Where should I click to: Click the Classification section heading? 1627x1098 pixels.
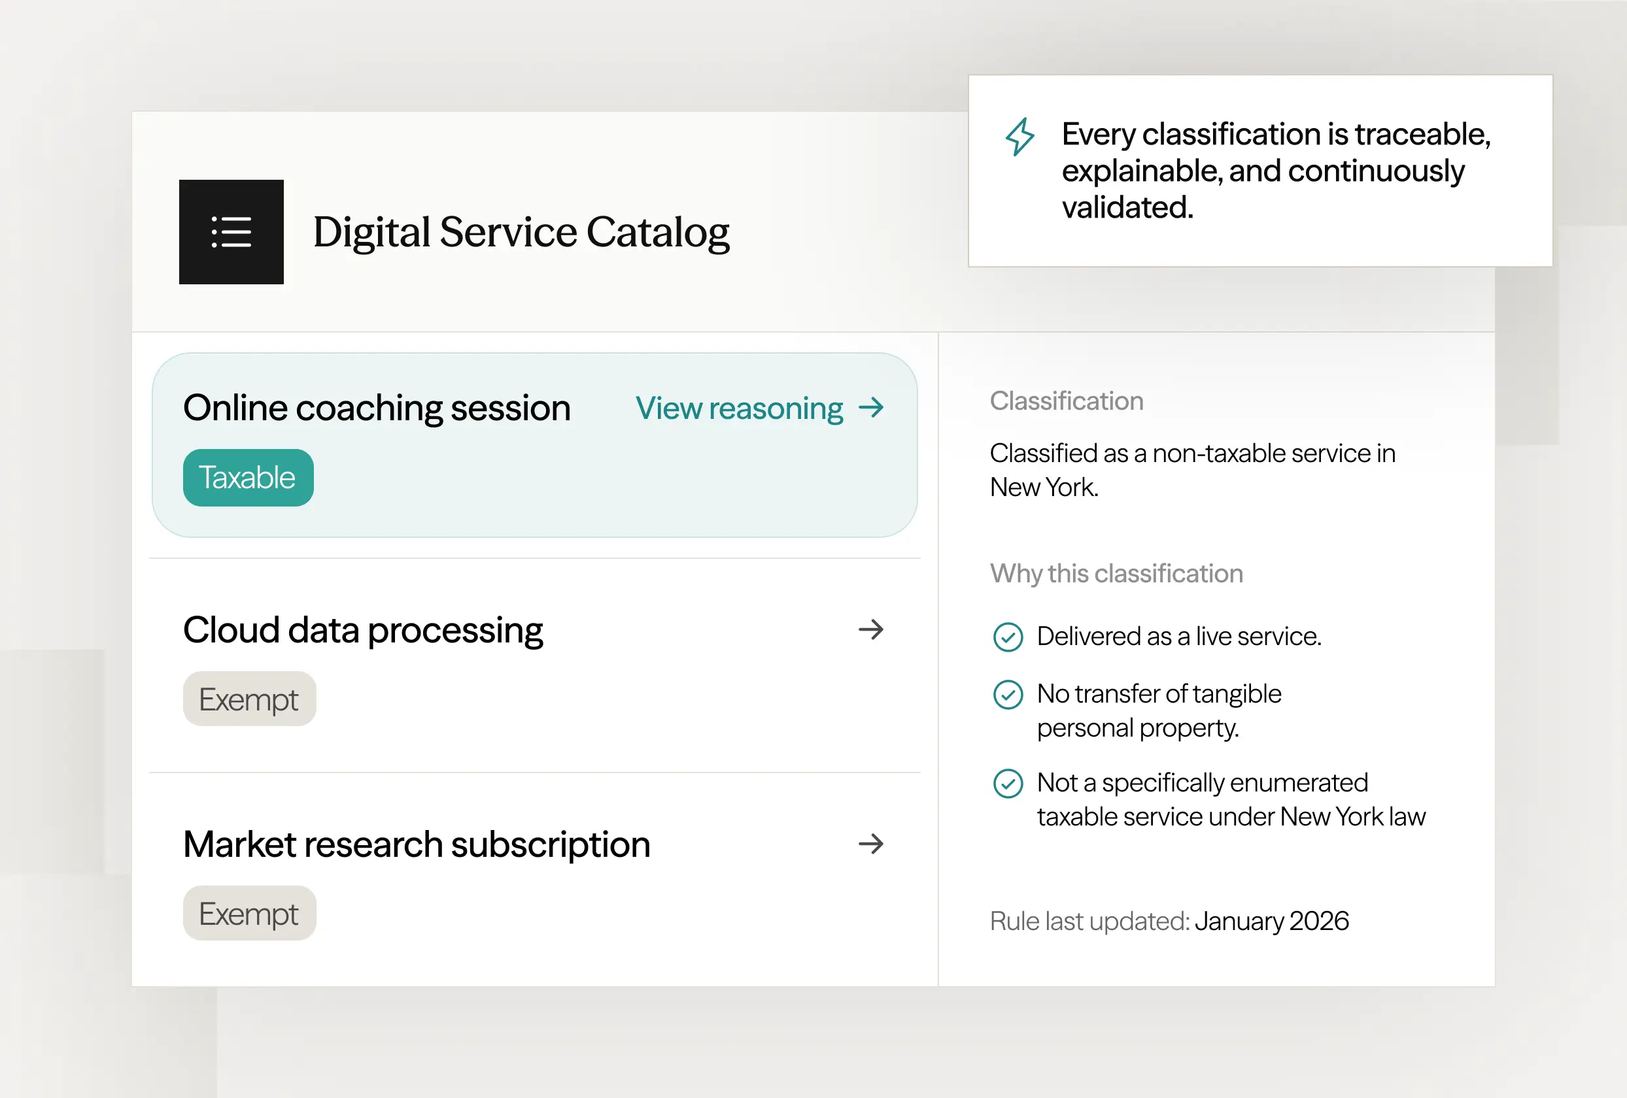(x=1066, y=401)
